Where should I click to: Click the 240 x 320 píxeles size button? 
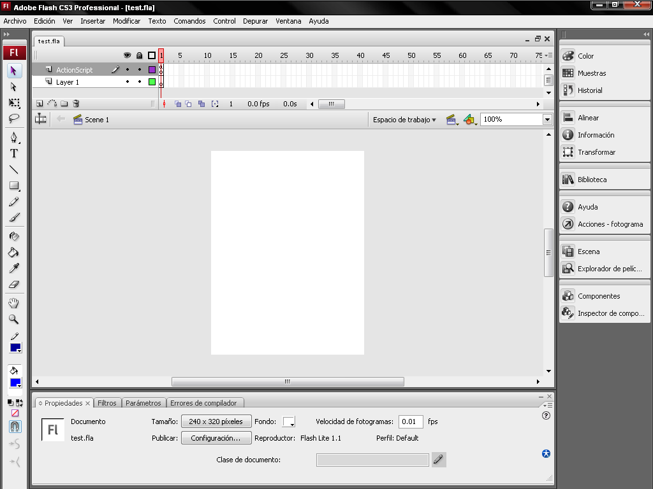point(216,422)
